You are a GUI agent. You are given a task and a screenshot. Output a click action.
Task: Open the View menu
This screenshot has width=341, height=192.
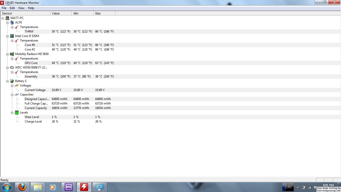21,8
